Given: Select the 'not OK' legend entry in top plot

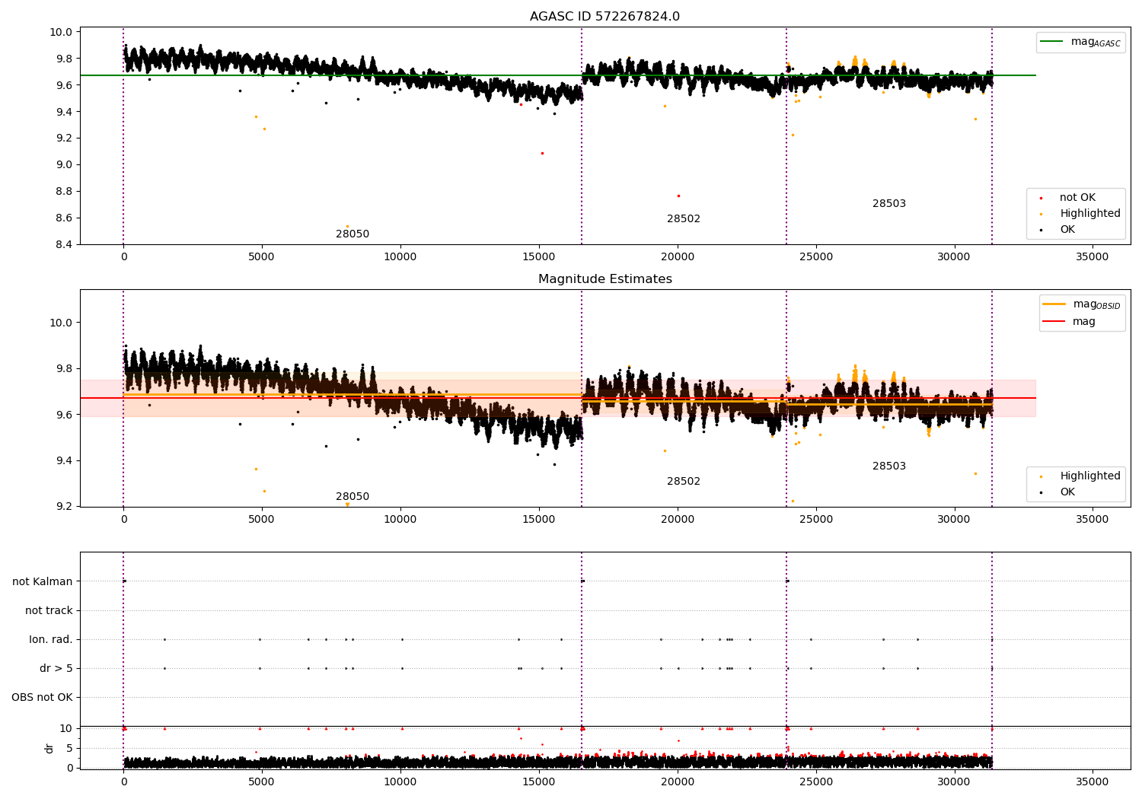Looking at the screenshot, I should point(1077,198).
